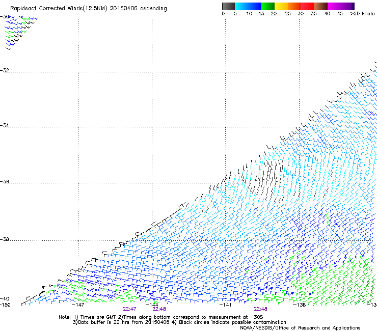The width and height of the screenshot is (377, 331).
Task: Click the '10' legend scale label
Action: (249, 14)
